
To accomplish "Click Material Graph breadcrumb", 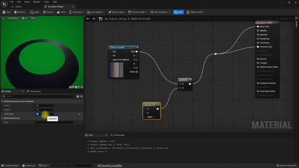I will [141, 19].
